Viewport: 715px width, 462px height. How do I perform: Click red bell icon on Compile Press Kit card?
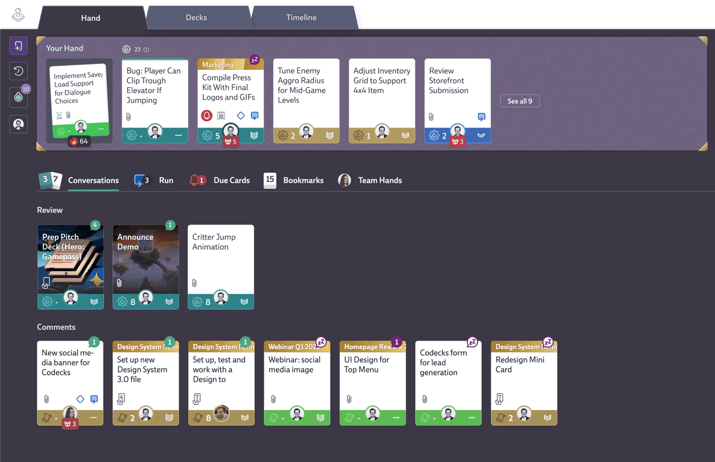206,116
